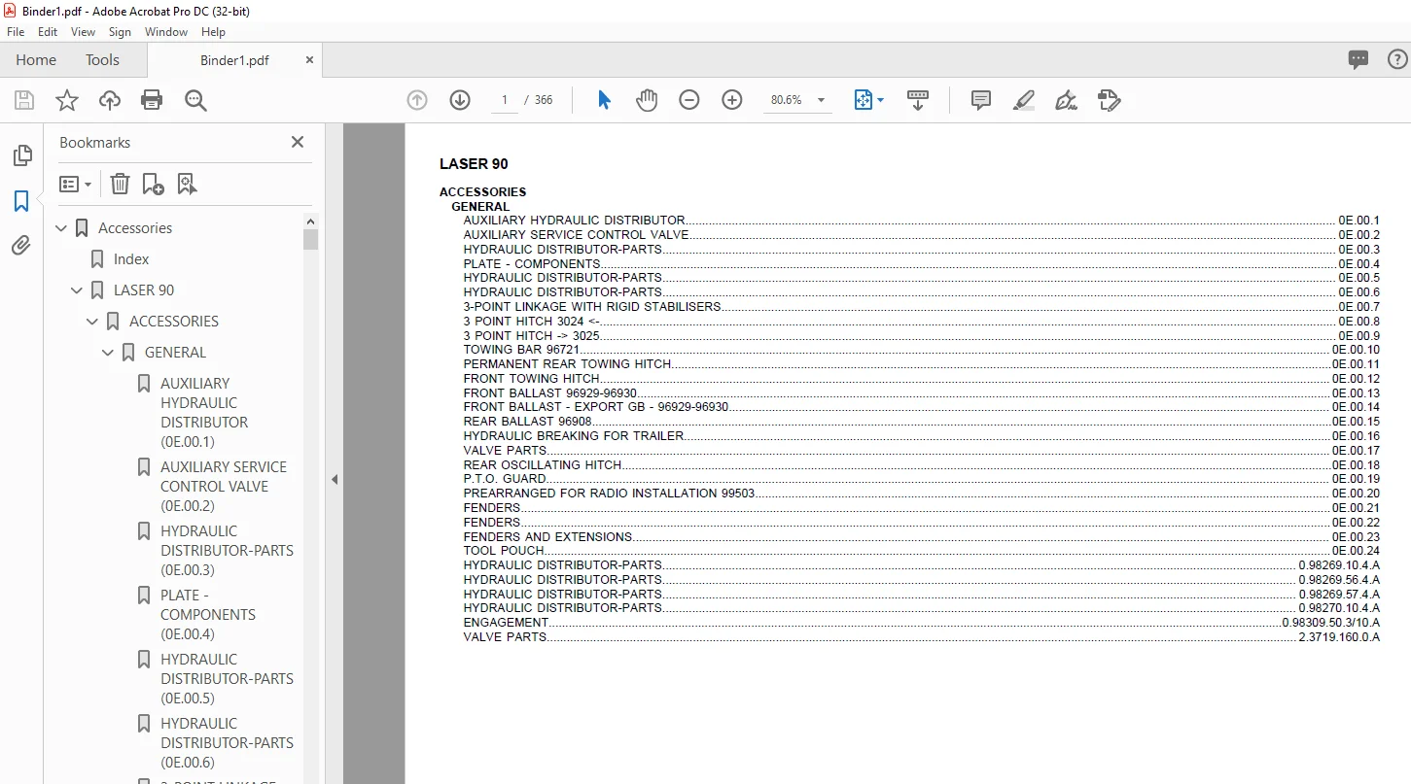Collapse the LASER 90 bookmark node
The width and height of the screenshot is (1411, 784).
click(x=78, y=290)
